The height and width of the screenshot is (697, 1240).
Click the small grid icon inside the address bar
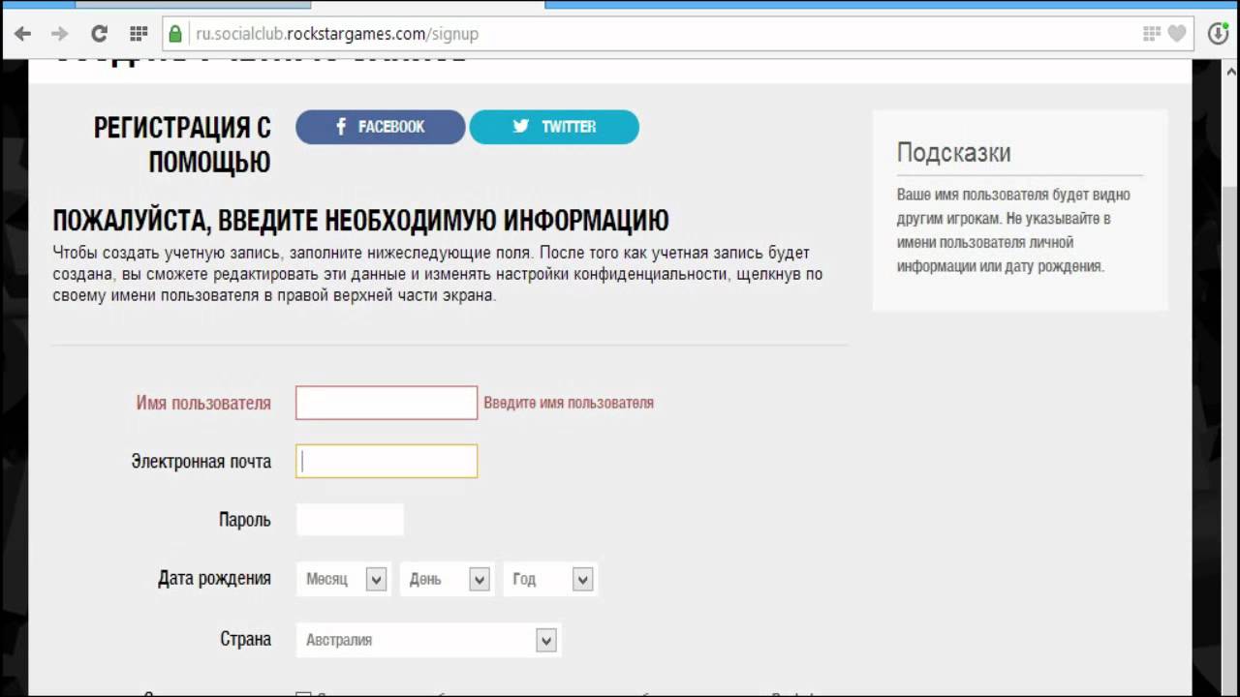point(1151,34)
